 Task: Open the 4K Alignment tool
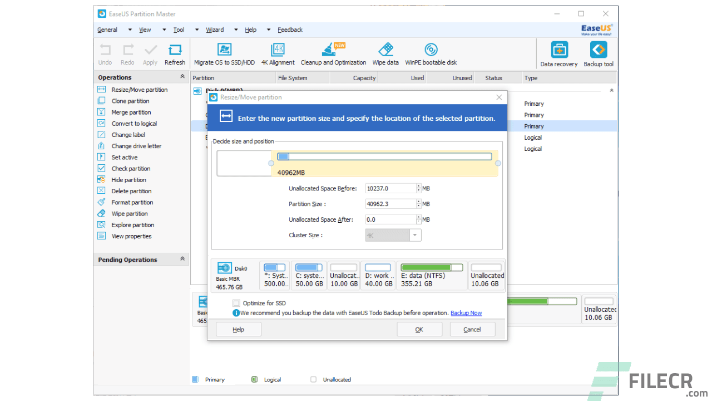278,53
